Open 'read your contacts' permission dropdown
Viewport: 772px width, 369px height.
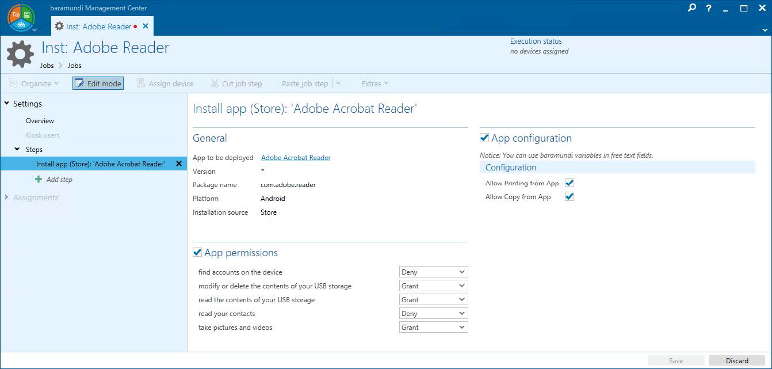pos(434,313)
